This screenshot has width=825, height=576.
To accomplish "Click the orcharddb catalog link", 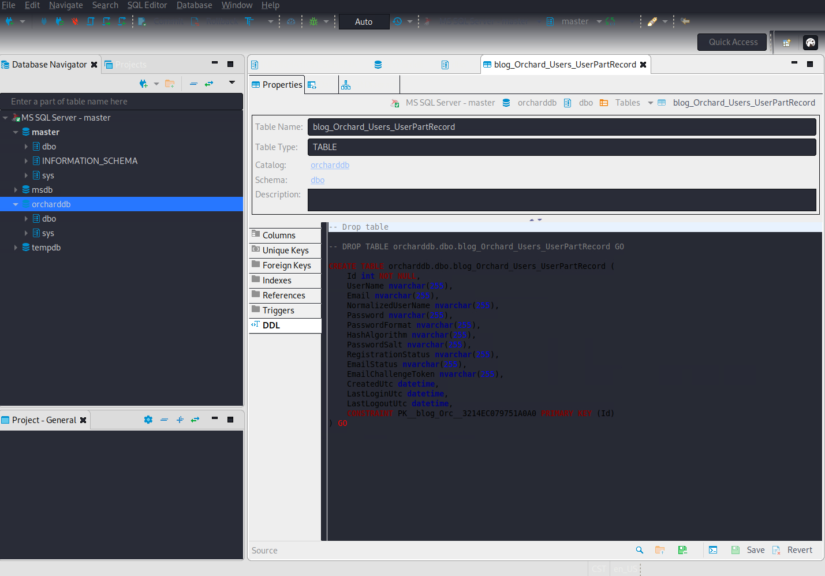I will (x=330, y=165).
